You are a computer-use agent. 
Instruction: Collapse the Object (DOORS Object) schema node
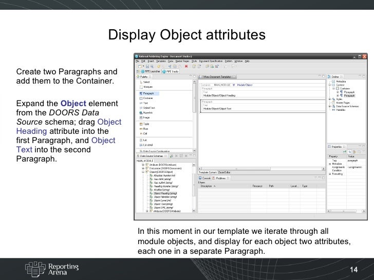(143, 172)
